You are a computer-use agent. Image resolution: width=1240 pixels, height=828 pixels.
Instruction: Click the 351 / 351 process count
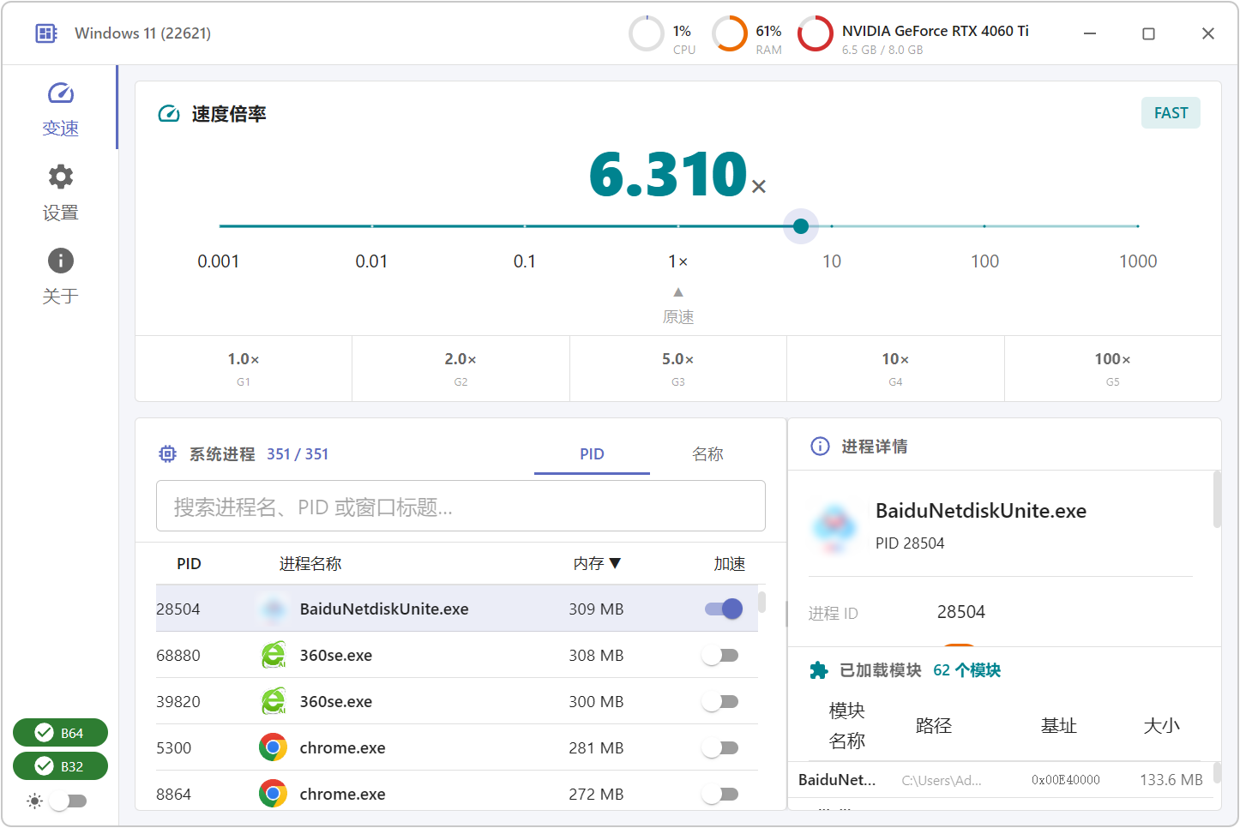(x=298, y=454)
